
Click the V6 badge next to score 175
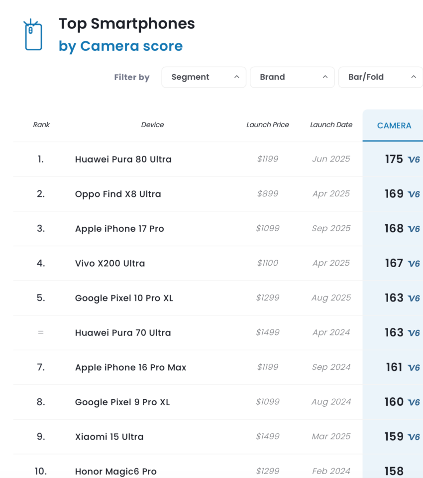pos(414,160)
